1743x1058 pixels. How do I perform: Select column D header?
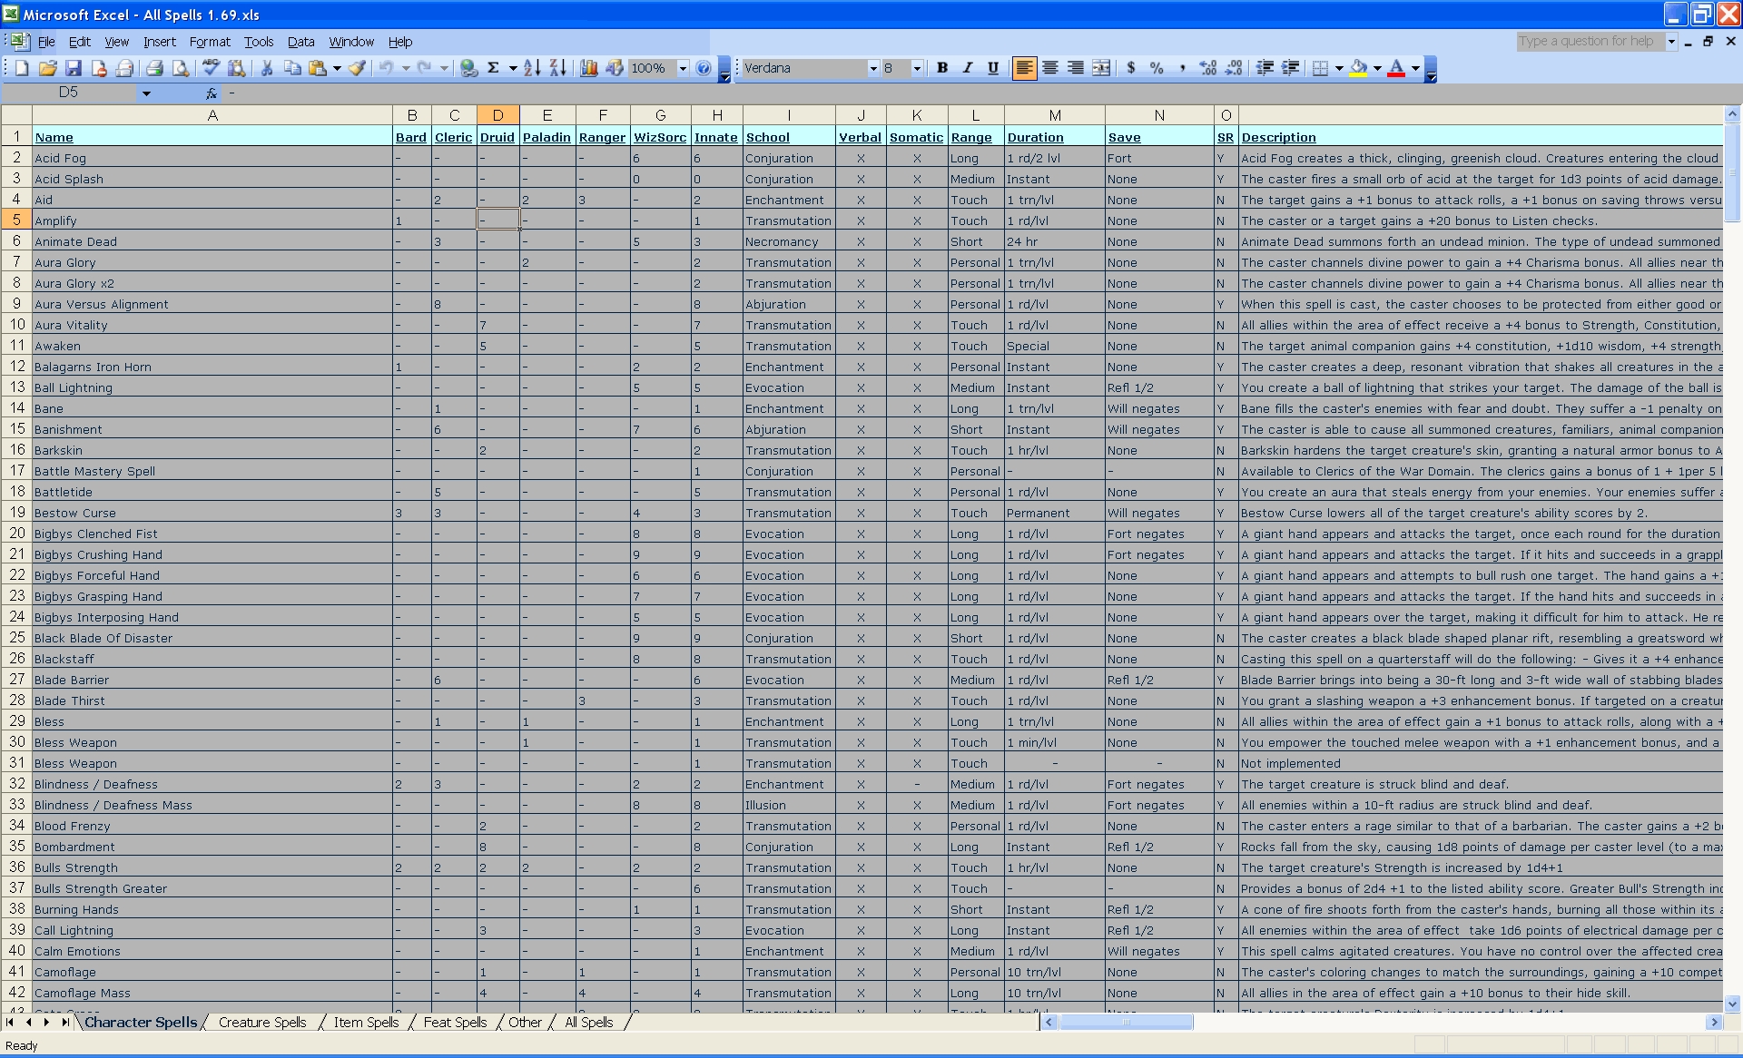(497, 115)
